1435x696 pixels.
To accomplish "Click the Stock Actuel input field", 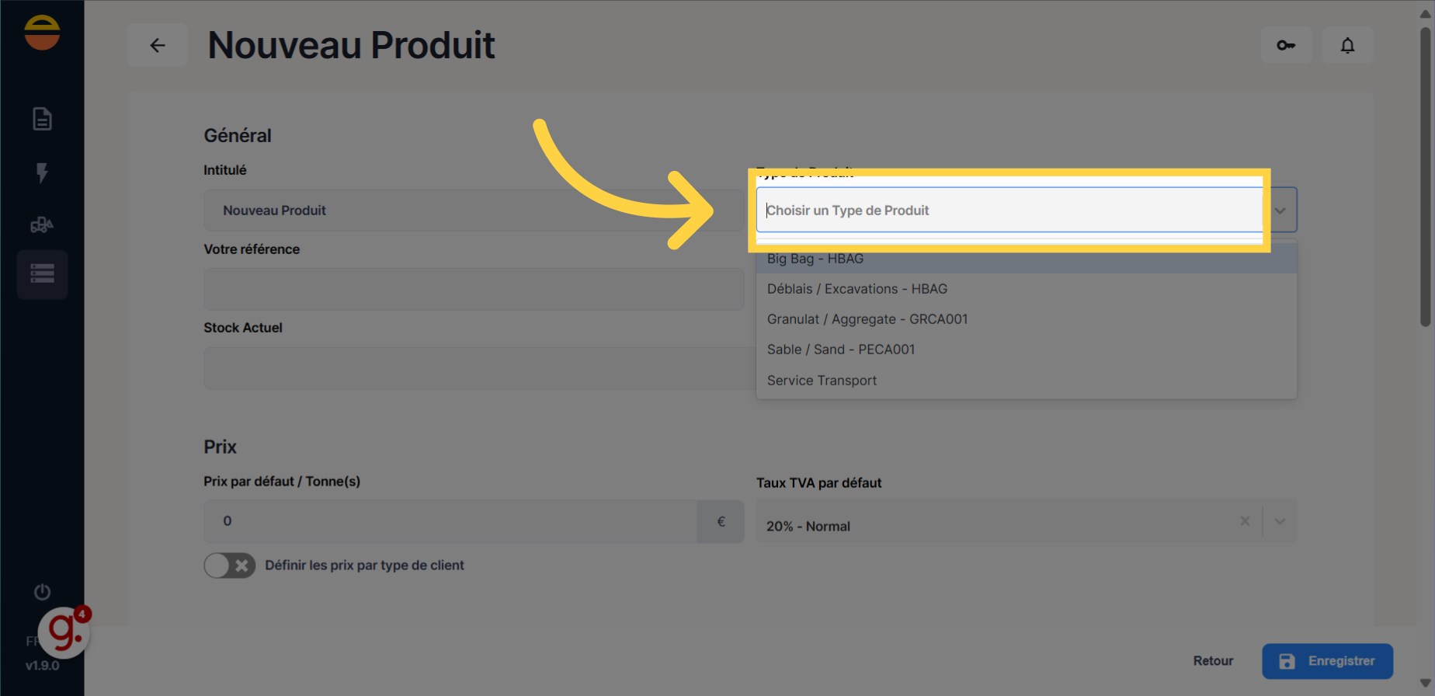I will click(479, 368).
